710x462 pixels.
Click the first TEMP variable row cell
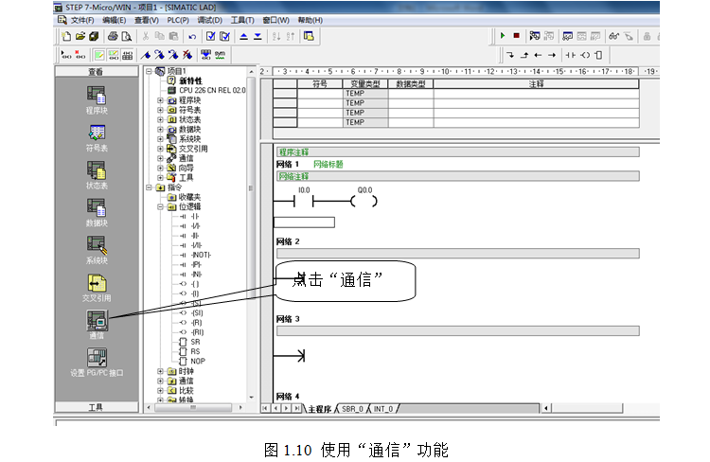click(x=365, y=94)
